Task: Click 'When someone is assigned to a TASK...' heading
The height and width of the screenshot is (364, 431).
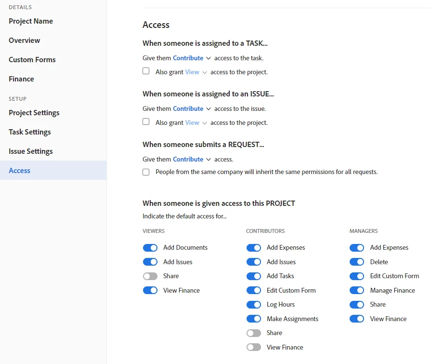Action: pos(205,43)
